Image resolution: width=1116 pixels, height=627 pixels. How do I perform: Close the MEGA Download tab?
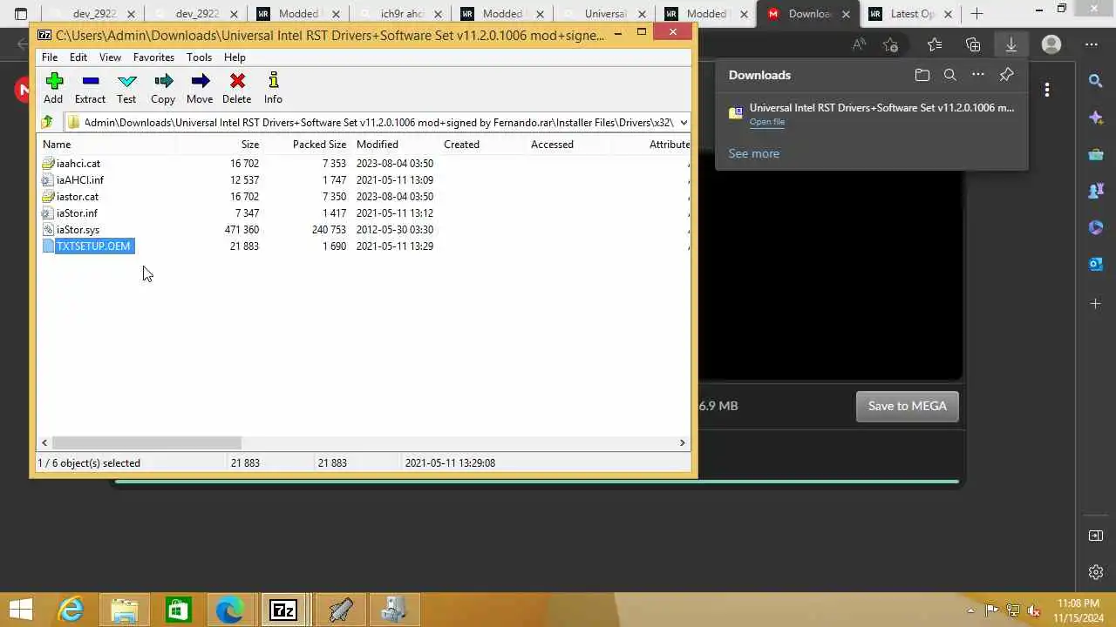846,14
